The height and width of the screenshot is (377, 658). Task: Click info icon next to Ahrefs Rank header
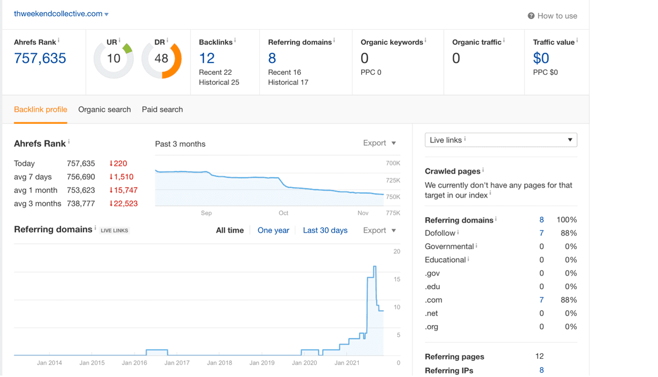pos(59,41)
